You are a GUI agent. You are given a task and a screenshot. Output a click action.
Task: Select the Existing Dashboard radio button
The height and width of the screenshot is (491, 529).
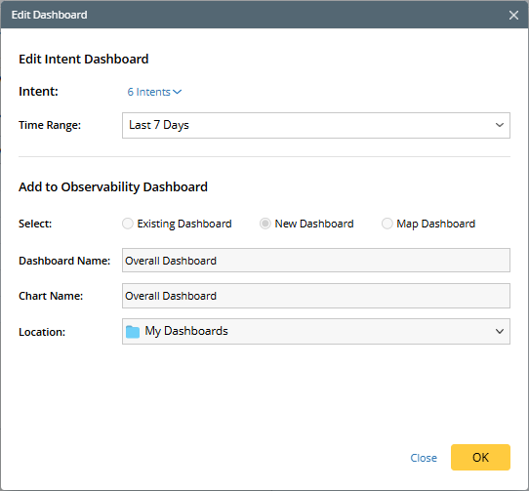pos(128,224)
